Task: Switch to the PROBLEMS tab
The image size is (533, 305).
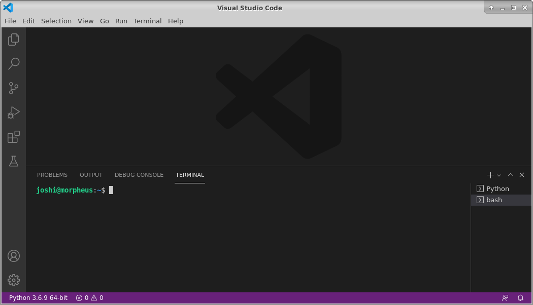Action: tap(52, 175)
